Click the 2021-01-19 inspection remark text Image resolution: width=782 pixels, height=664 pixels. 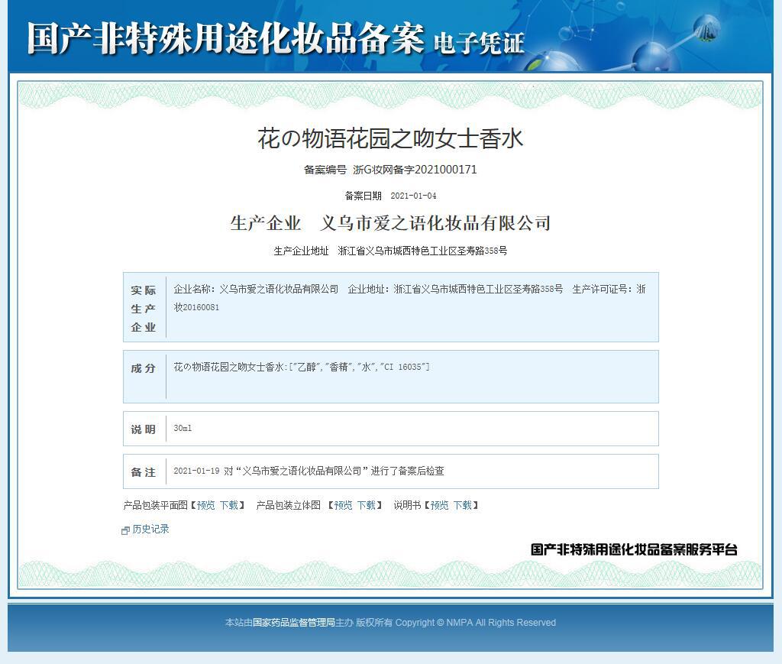coord(309,471)
